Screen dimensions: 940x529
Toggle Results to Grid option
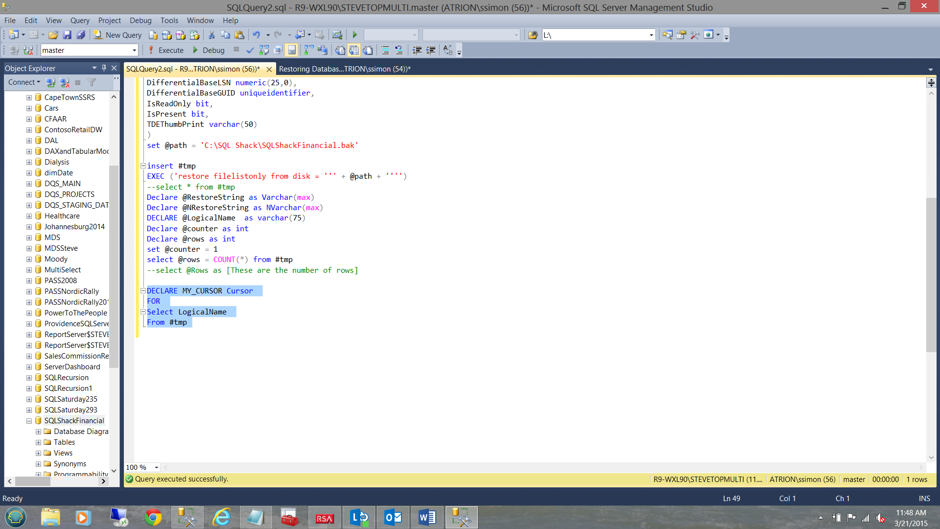pos(353,50)
